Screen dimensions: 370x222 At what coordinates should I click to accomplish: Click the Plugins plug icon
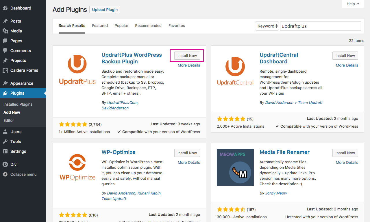coord(5,93)
